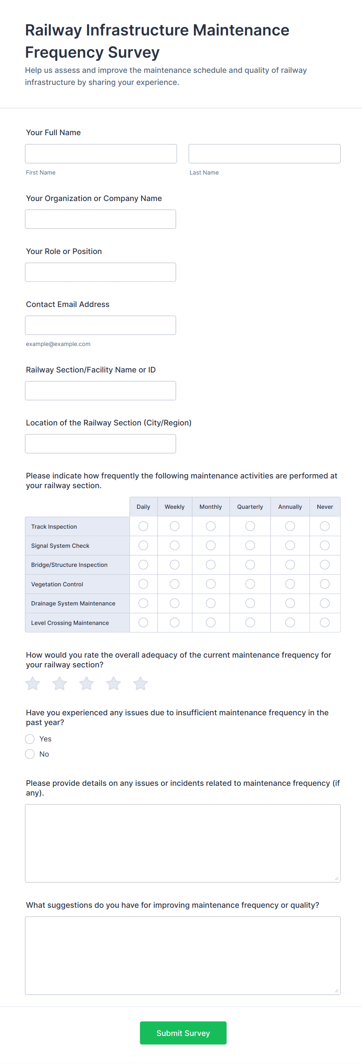Focus the First Name field
Image resolution: width=362 pixels, height=1064 pixels.
[101, 154]
